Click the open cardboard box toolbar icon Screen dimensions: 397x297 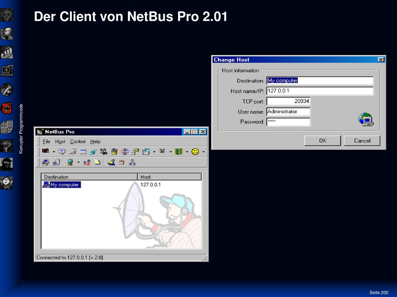pyautogui.click(x=114, y=152)
